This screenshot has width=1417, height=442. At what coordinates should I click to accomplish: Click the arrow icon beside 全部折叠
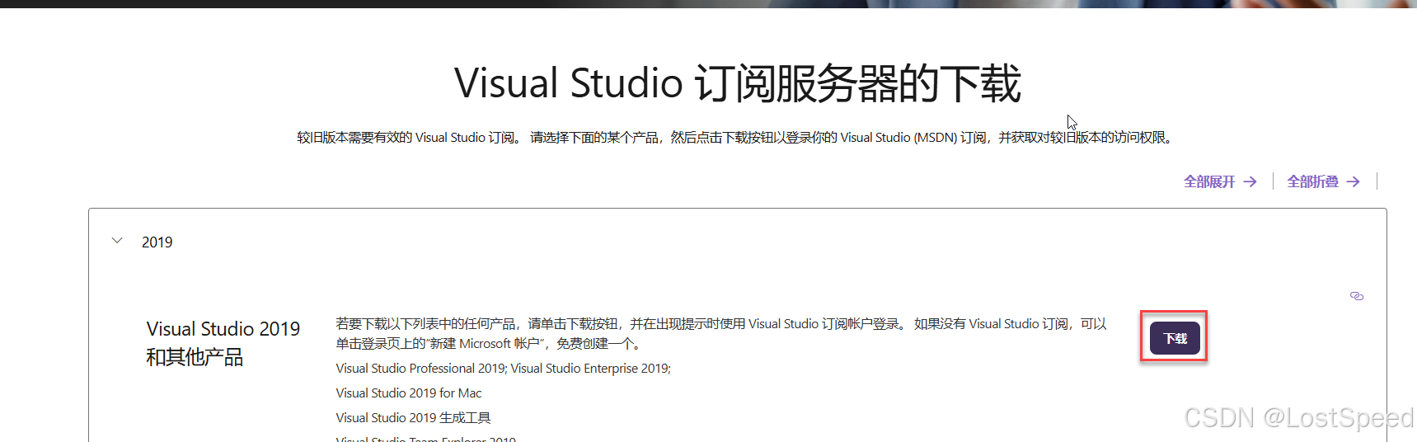click(1354, 181)
